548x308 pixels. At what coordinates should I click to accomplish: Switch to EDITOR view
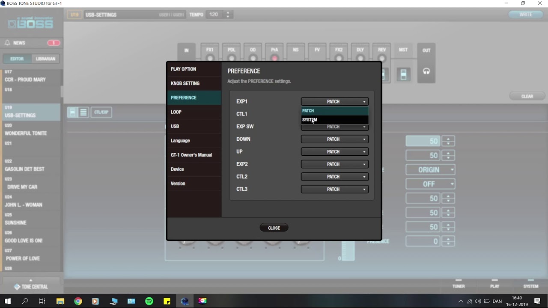point(17,59)
